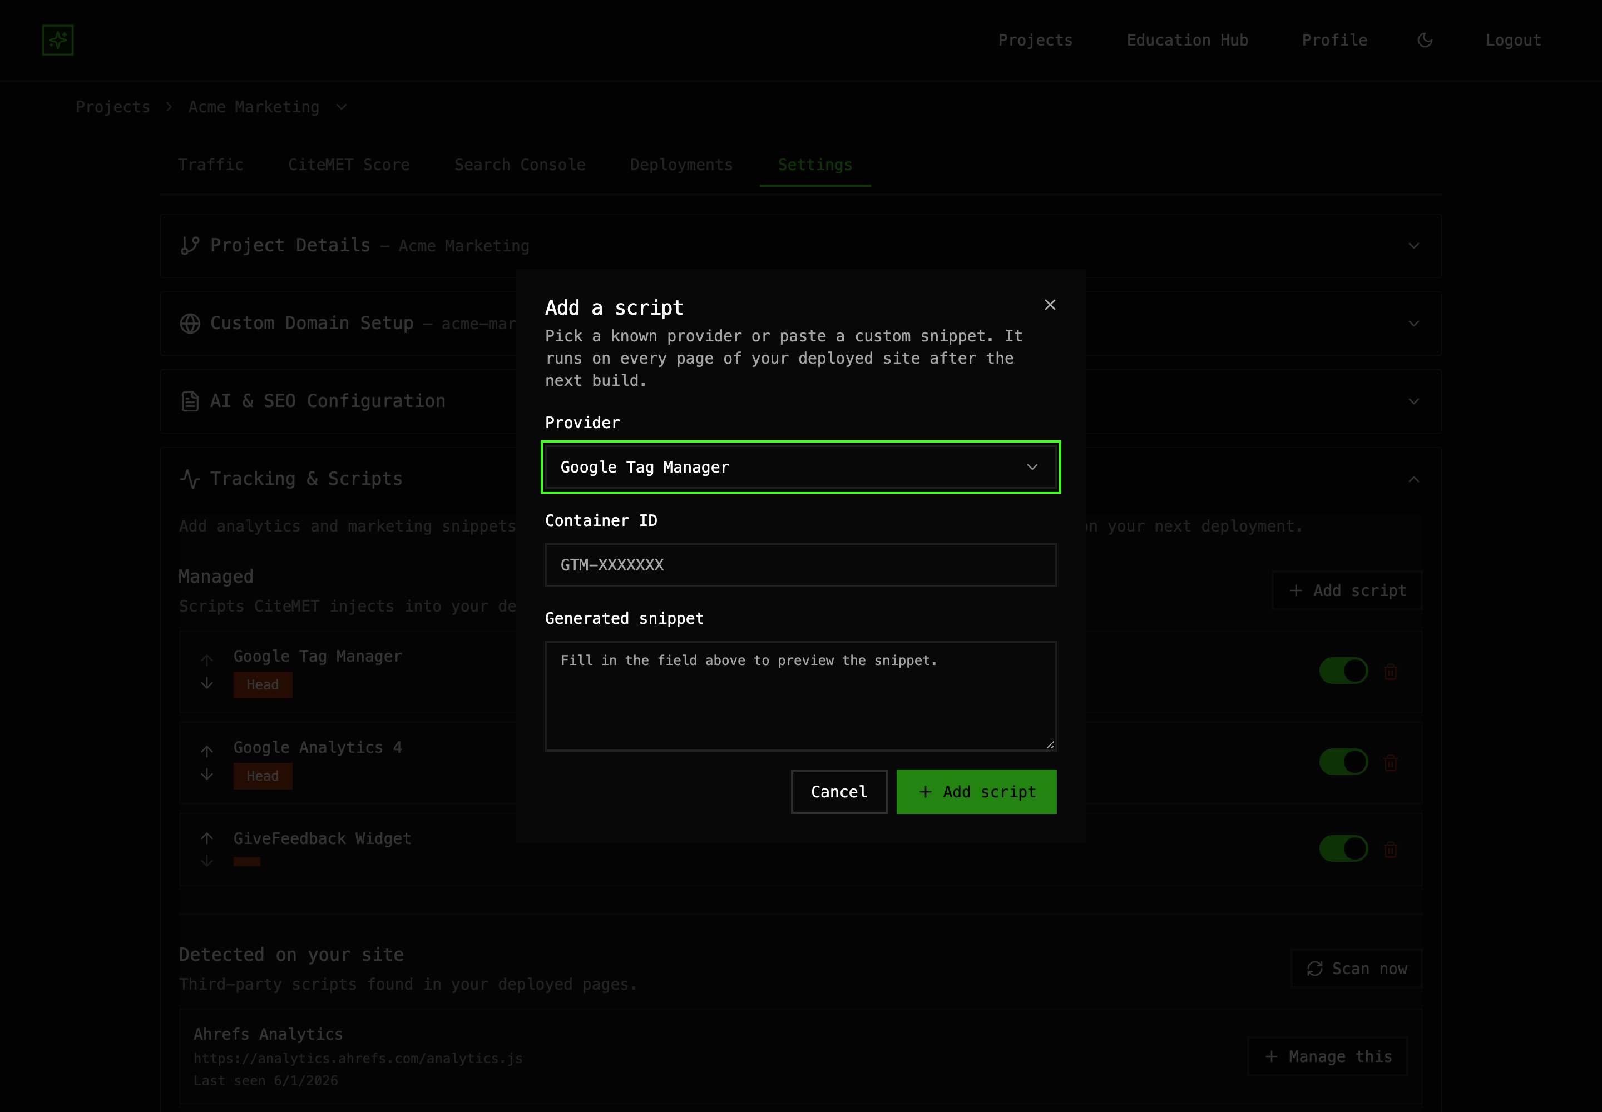Move Google Analytics 4 script up
1602x1112 pixels.
point(207,751)
